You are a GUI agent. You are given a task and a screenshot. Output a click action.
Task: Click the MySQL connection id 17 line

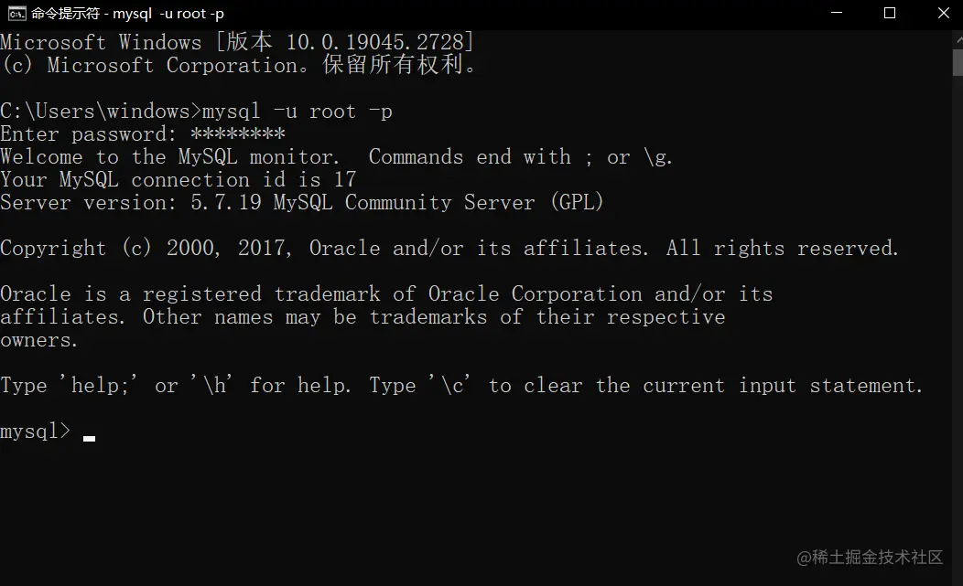pyautogui.click(x=179, y=179)
